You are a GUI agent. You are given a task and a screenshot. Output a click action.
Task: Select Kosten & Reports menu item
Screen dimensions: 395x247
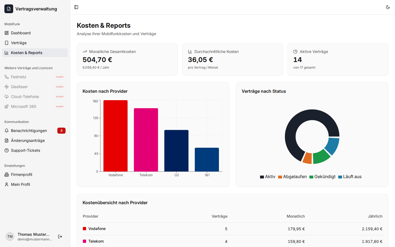point(35,53)
